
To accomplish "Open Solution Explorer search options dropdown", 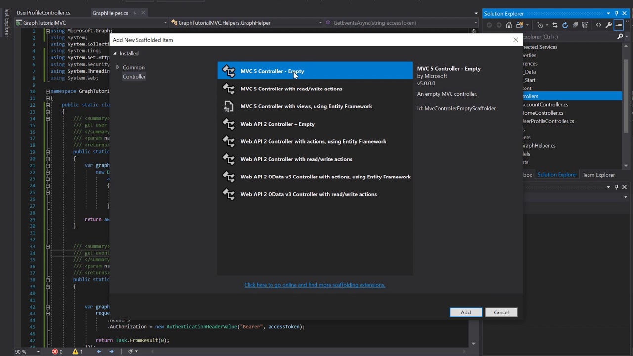I will [x=627, y=36].
